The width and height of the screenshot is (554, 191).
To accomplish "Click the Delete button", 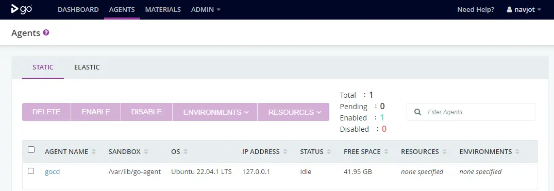I will click(x=46, y=112).
